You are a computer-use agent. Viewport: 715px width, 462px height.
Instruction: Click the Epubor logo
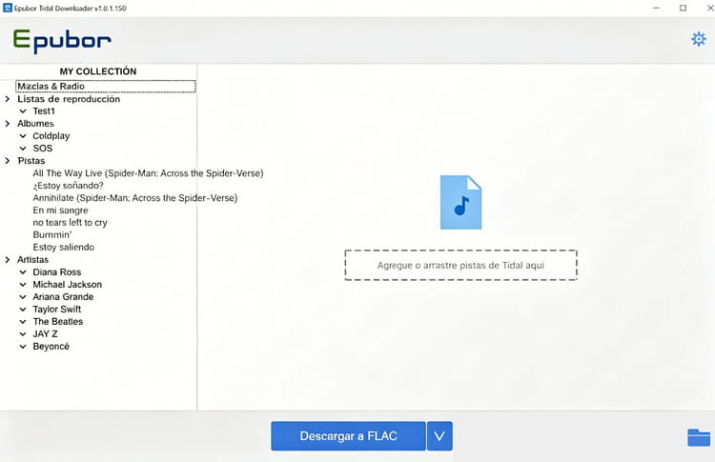tap(62, 41)
